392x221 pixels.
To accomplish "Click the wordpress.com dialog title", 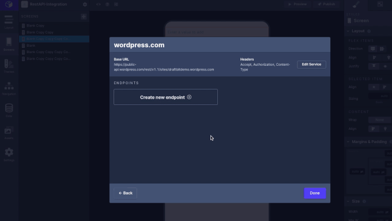I will 140,45.
